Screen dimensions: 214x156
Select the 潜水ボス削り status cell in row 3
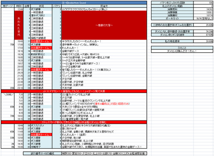point(42,15)
